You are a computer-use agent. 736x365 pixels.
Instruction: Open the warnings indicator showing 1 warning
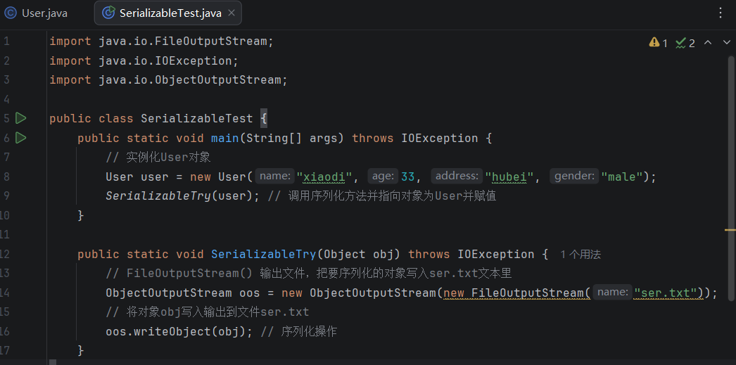click(659, 43)
